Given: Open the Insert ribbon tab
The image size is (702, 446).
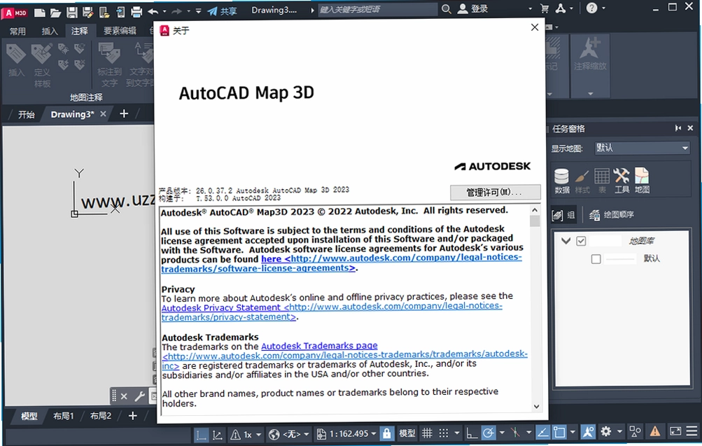Looking at the screenshot, I should [50, 32].
